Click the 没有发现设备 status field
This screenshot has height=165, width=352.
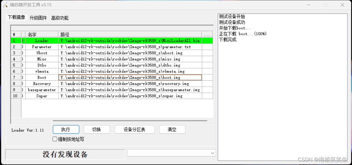[65, 154]
